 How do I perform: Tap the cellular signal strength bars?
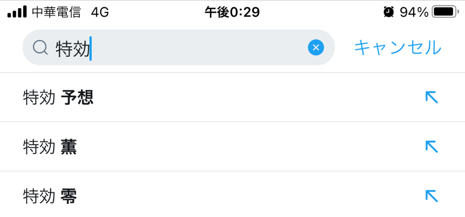[x=17, y=12]
